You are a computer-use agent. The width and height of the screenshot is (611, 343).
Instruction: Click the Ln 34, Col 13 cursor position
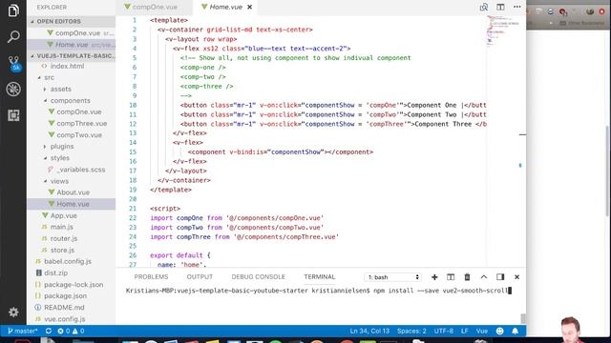click(369, 331)
